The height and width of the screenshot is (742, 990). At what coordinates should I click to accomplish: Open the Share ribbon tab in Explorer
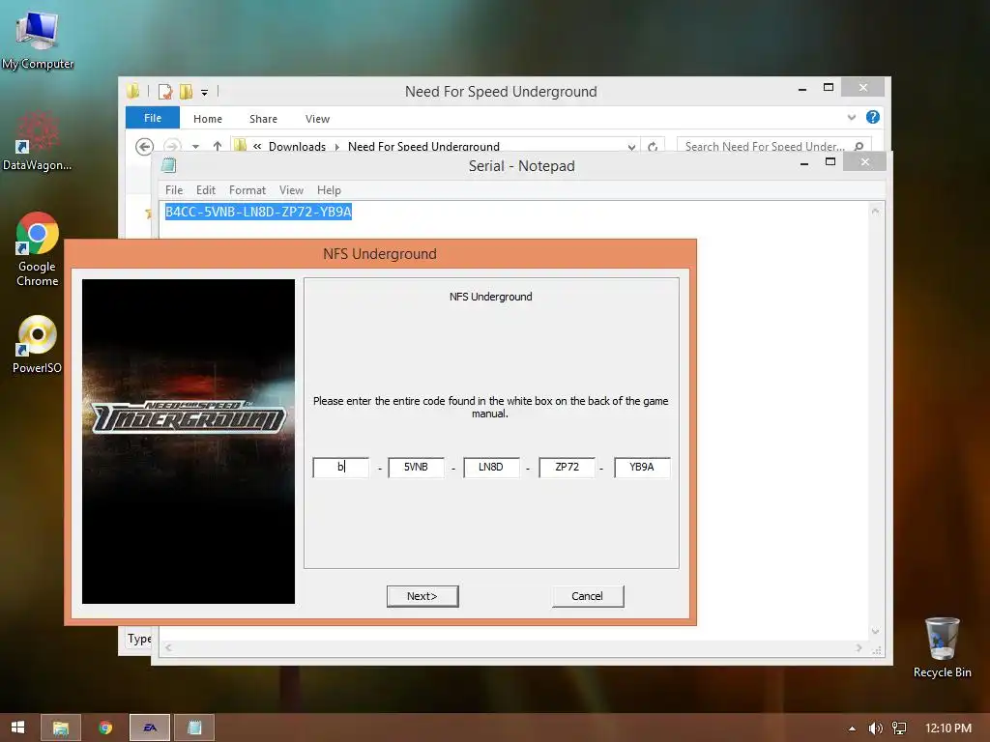pyautogui.click(x=263, y=119)
